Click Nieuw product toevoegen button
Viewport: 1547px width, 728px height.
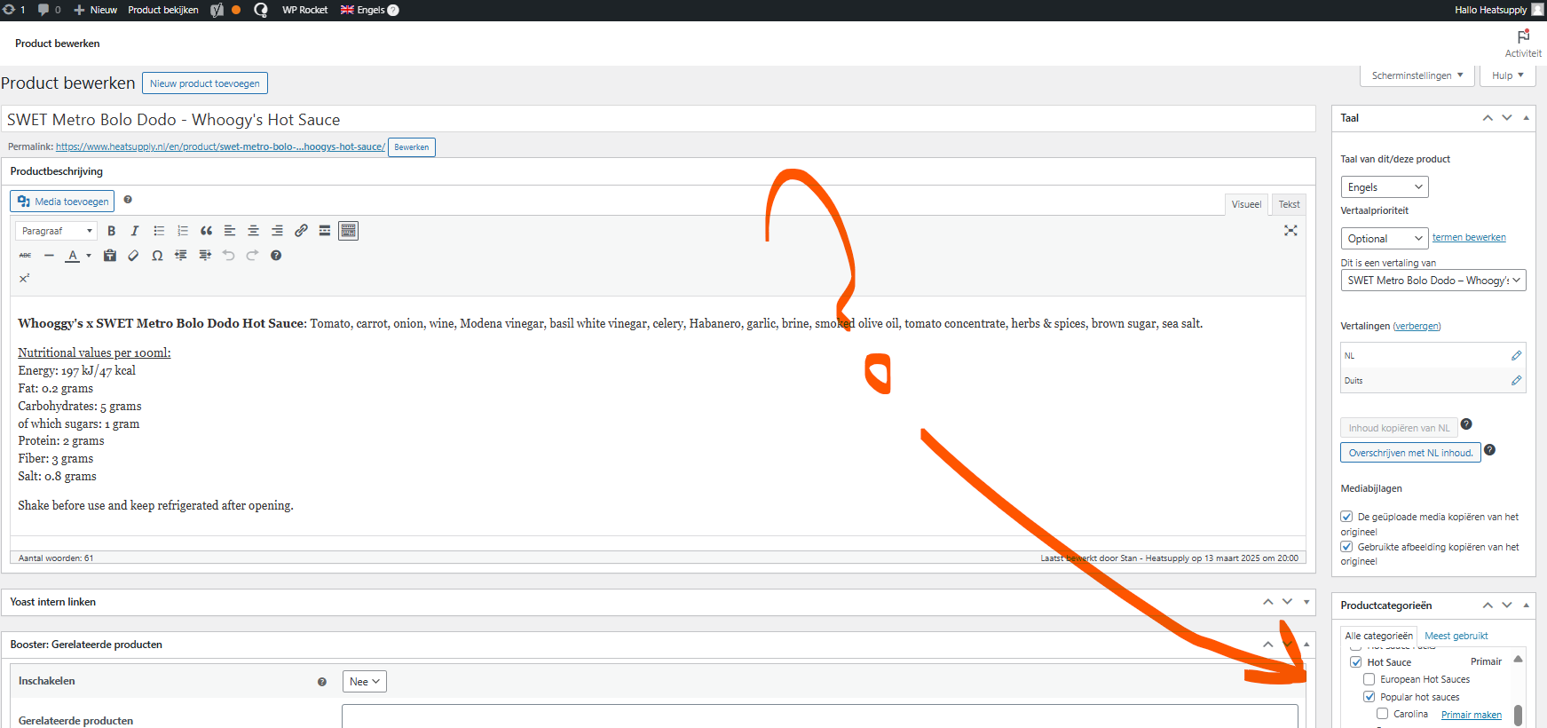(205, 83)
